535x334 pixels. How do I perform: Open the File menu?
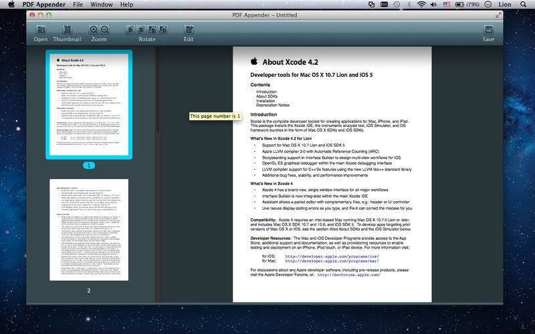pyautogui.click(x=78, y=5)
